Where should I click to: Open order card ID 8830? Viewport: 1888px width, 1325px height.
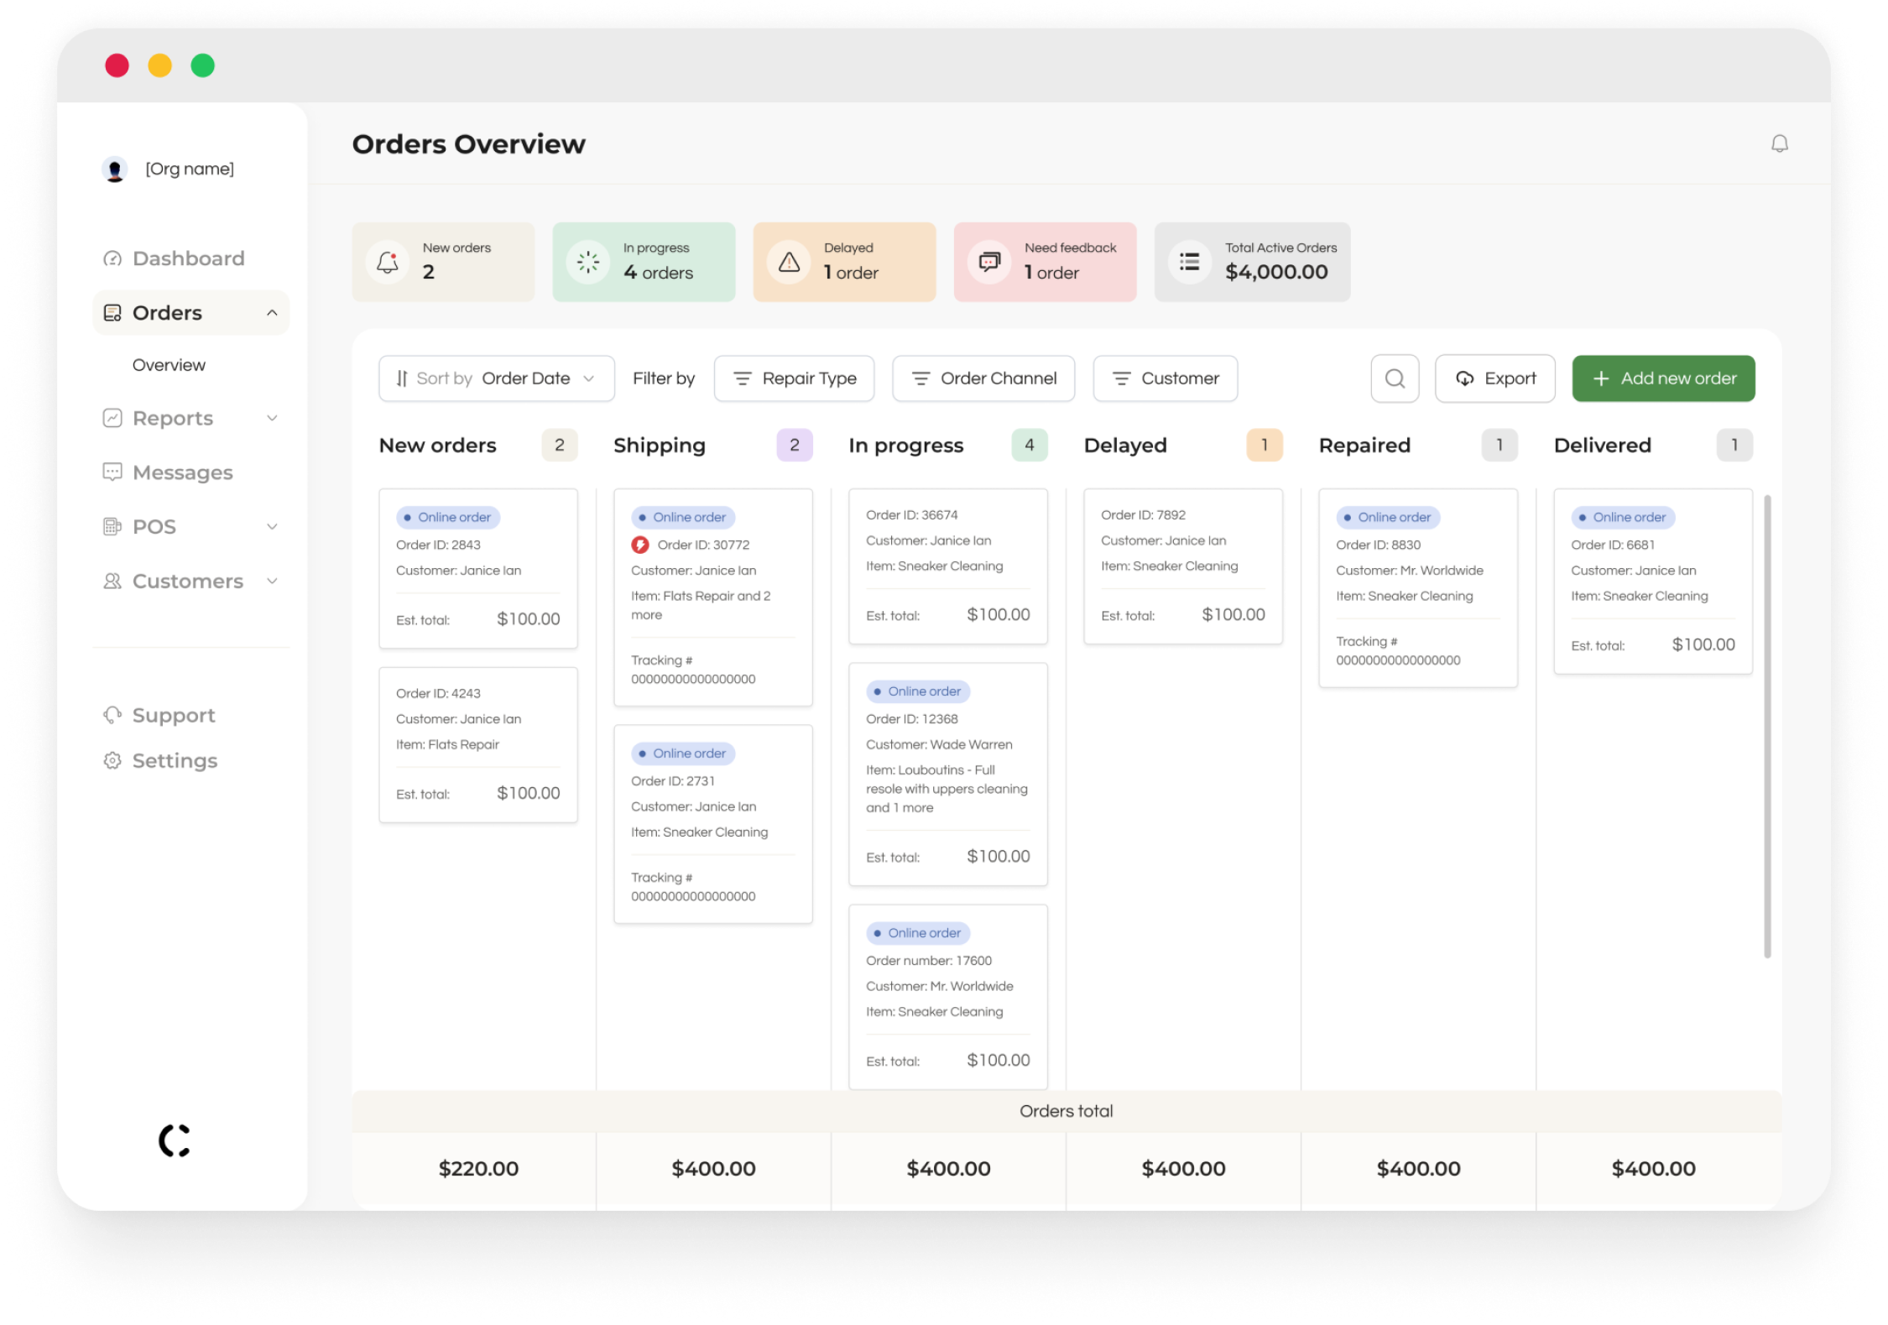coord(1418,588)
